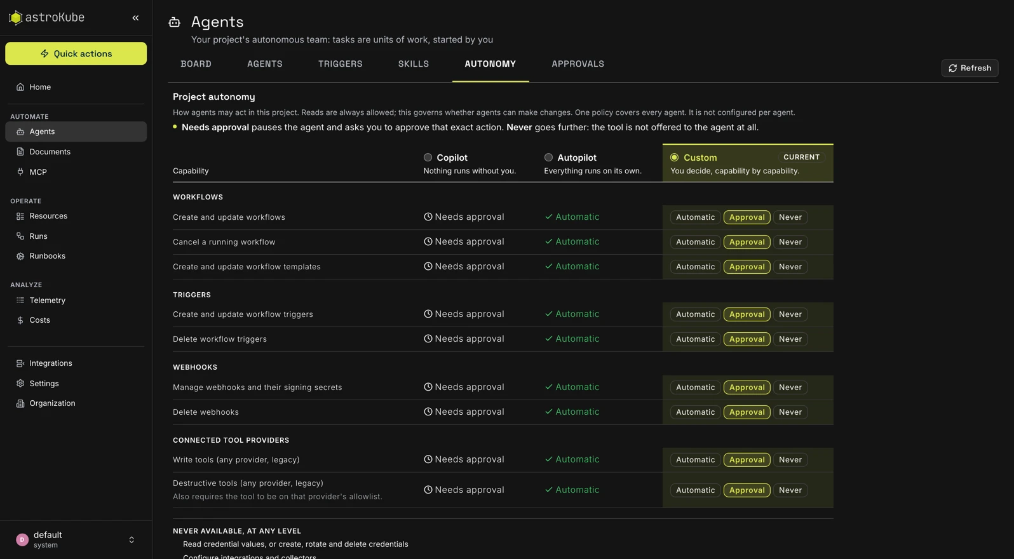Screen dimensions: 1014x559
Task: Click the Documents icon in sidebar
Action: 20,152
